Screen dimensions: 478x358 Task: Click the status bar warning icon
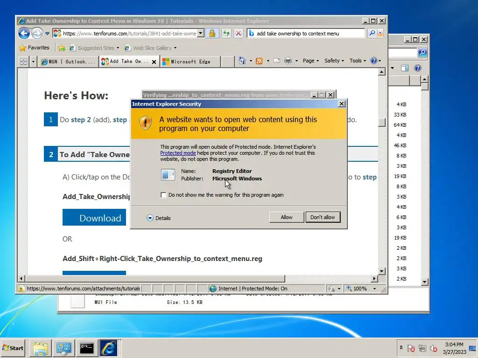point(21,289)
